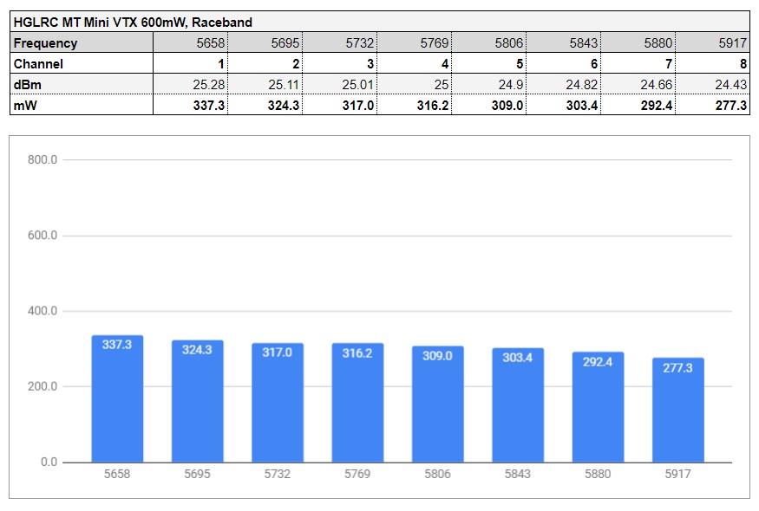The height and width of the screenshot is (511, 759).
Task: Click the 25.28 dBm table cell
Action: point(191,84)
